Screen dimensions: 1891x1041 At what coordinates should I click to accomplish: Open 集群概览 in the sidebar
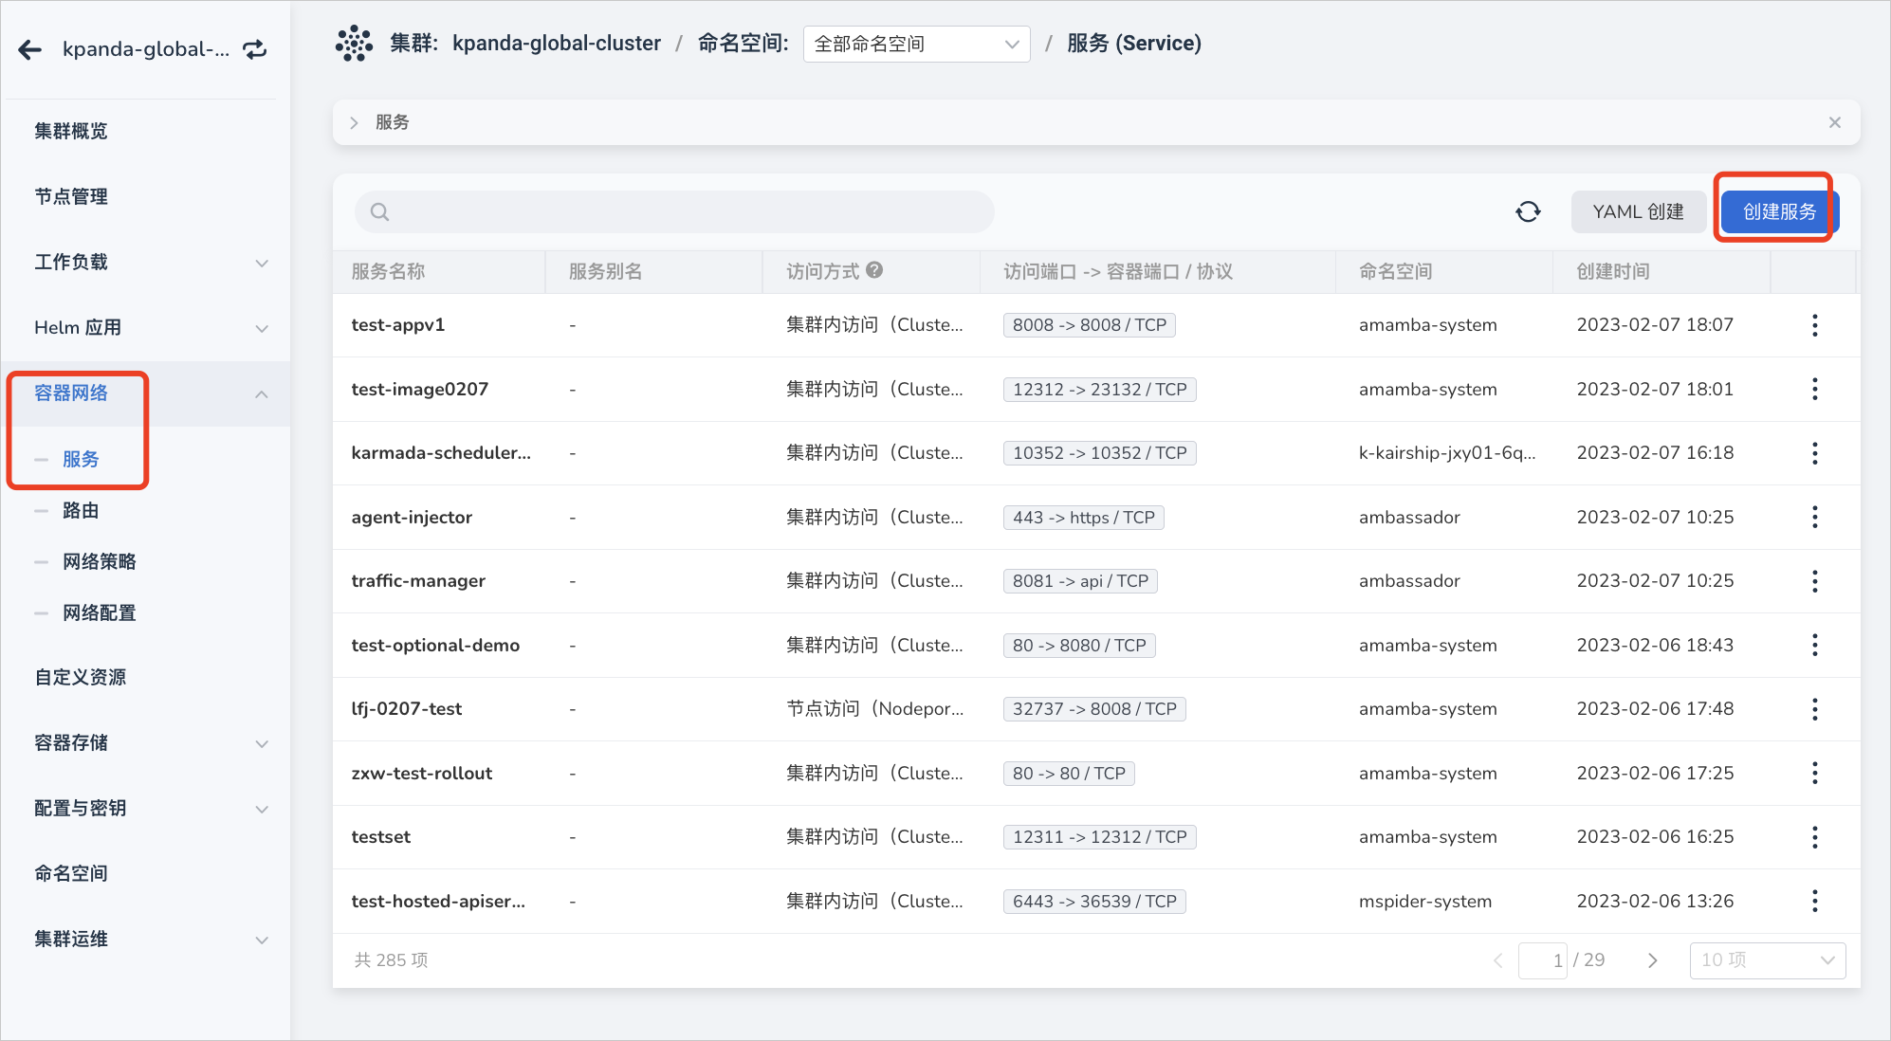(x=71, y=131)
